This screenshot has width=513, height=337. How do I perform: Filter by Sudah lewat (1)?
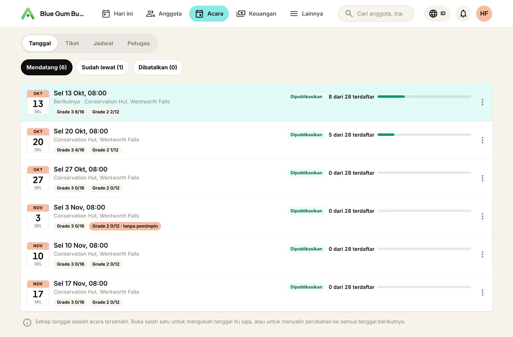click(x=103, y=67)
